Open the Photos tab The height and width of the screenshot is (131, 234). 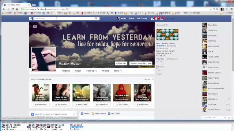(105, 71)
